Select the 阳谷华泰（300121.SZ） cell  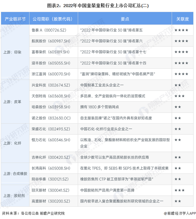point(54,179)
